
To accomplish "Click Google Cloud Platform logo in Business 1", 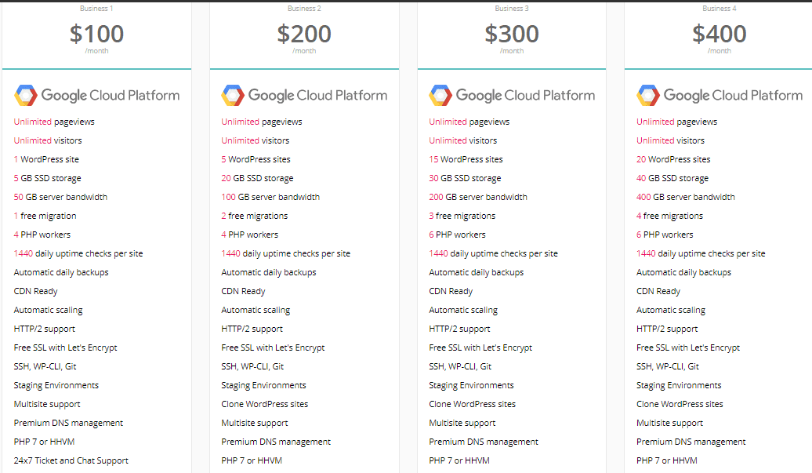I will pos(97,96).
